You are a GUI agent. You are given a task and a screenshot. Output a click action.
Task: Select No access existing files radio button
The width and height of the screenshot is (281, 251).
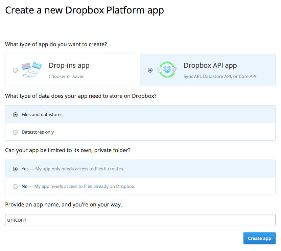point(15,187)
